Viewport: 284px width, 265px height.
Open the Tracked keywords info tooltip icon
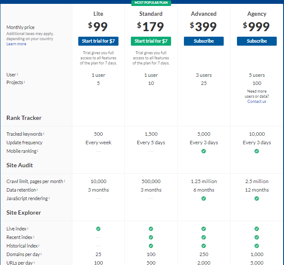44,134
